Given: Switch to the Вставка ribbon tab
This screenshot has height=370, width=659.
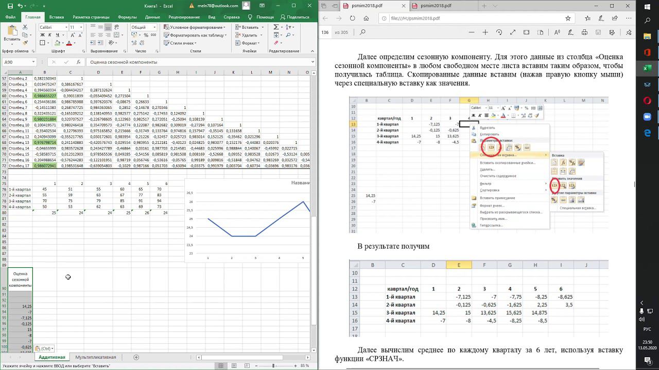Looking at the screenshot, I should [57, 17].
